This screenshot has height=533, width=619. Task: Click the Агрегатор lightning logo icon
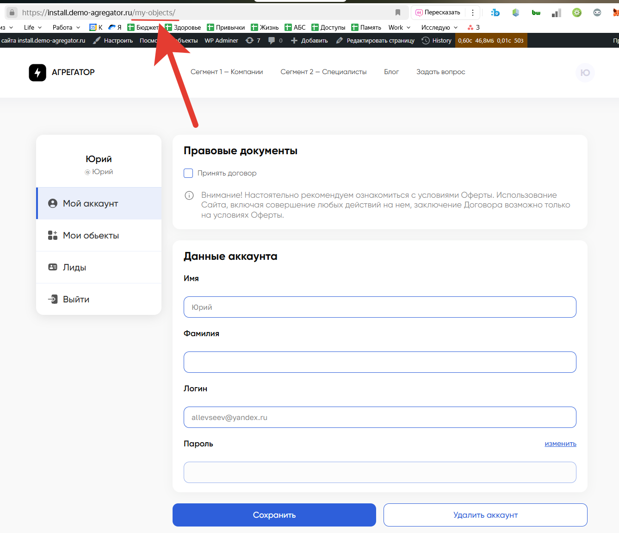[37, 72]
